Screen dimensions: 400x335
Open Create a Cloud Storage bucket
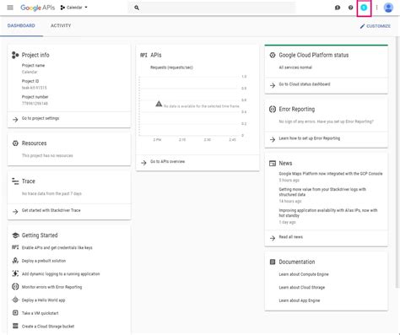(x=48, y=327)
